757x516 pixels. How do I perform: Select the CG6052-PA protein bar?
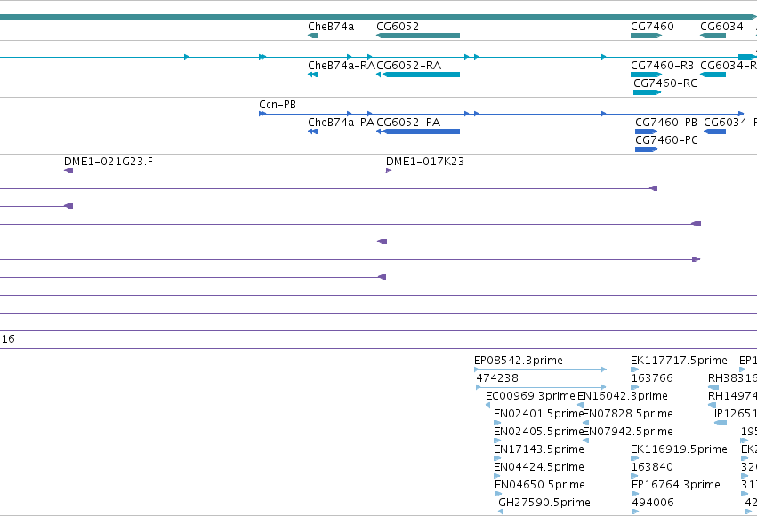[x=418, y=131]
